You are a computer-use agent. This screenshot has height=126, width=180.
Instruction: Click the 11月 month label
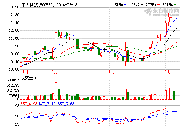[24, 72]
